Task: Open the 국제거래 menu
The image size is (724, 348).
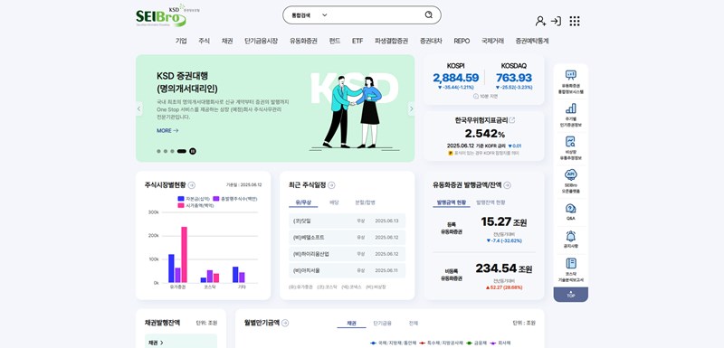Action: (492, 41)
